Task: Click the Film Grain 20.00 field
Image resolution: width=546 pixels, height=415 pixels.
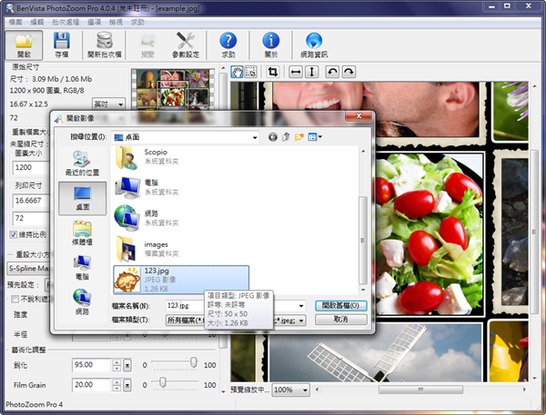Action: [91, 385]
